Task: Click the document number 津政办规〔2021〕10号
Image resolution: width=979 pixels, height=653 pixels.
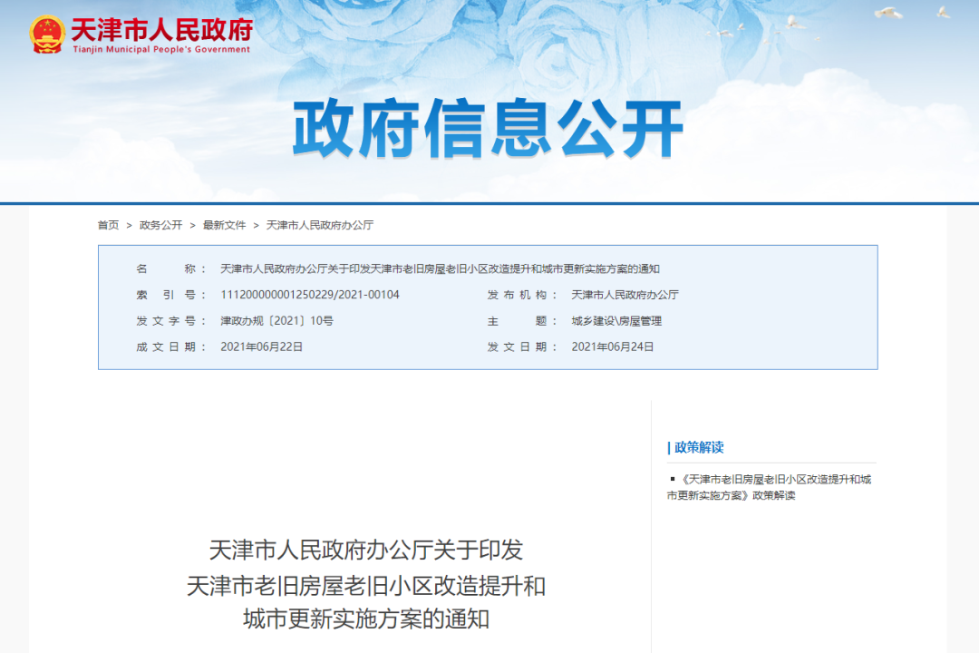Action: click(276, 321)
